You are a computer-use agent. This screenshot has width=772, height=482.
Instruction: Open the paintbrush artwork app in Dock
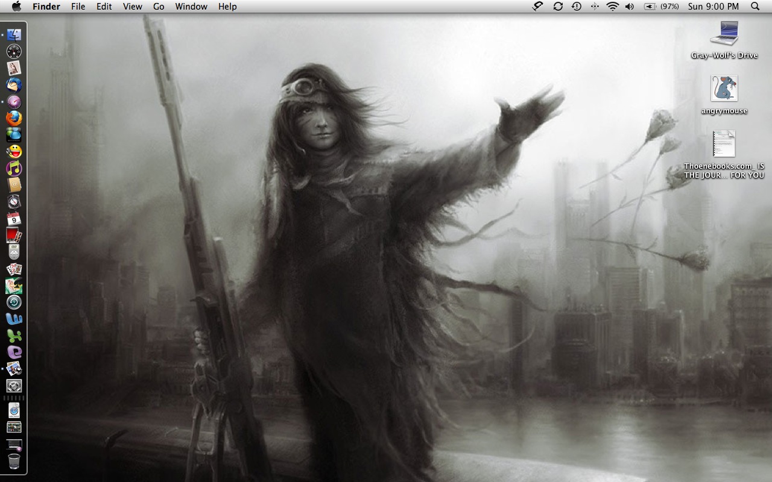(14, 286)
